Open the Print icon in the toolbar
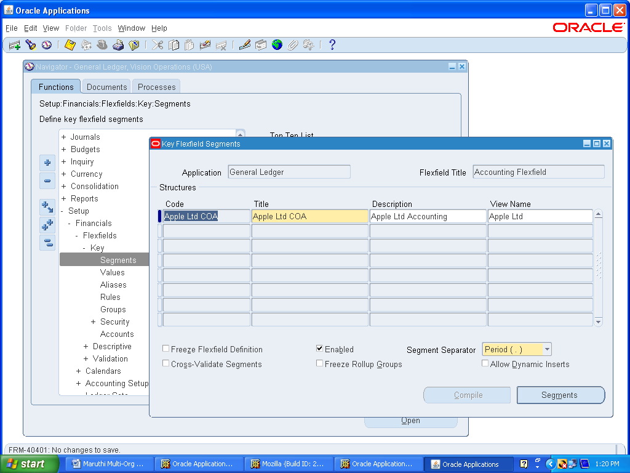This screenshot has width=630, height=473. click(x=118, y=44)
